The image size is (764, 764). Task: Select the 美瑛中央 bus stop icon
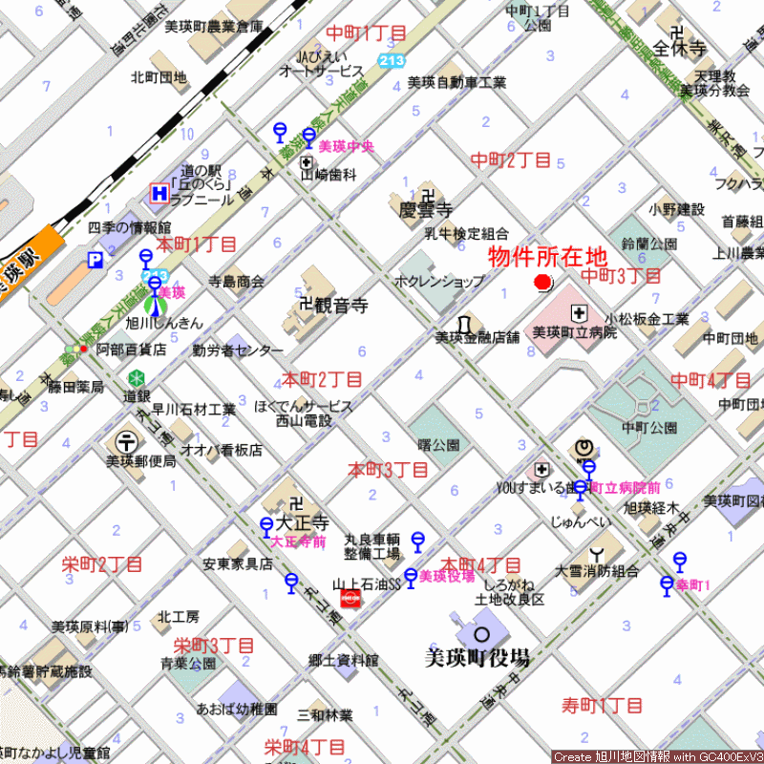tap(308, 136)
